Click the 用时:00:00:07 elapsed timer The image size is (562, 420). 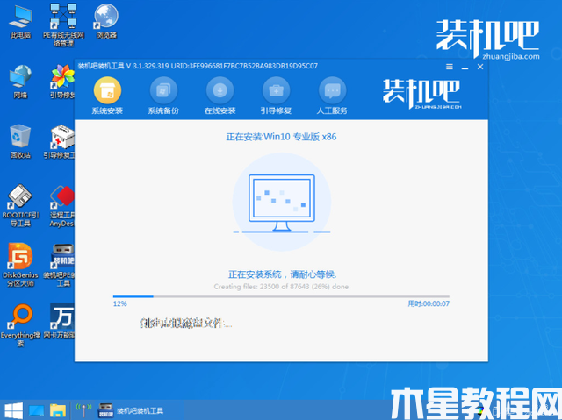click(429, 303)
